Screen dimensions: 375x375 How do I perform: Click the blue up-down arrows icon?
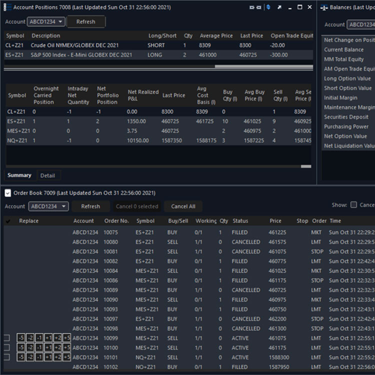point(268,7)
